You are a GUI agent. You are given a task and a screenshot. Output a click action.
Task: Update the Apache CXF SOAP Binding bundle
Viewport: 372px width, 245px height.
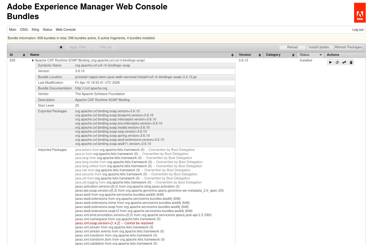344,62
